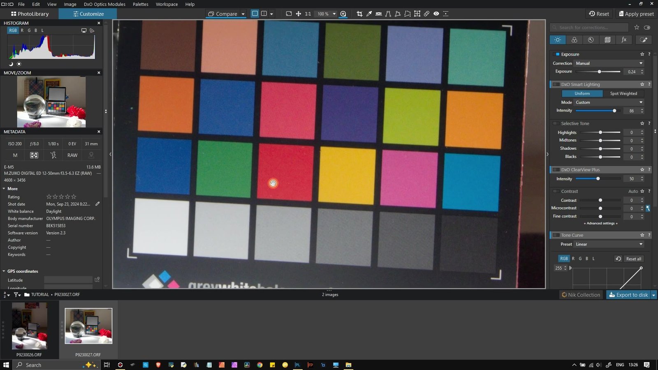The width and height of the screenshot is (658, 370).
Task: Open the Detail corrections tab
Action: pos(591,39)
